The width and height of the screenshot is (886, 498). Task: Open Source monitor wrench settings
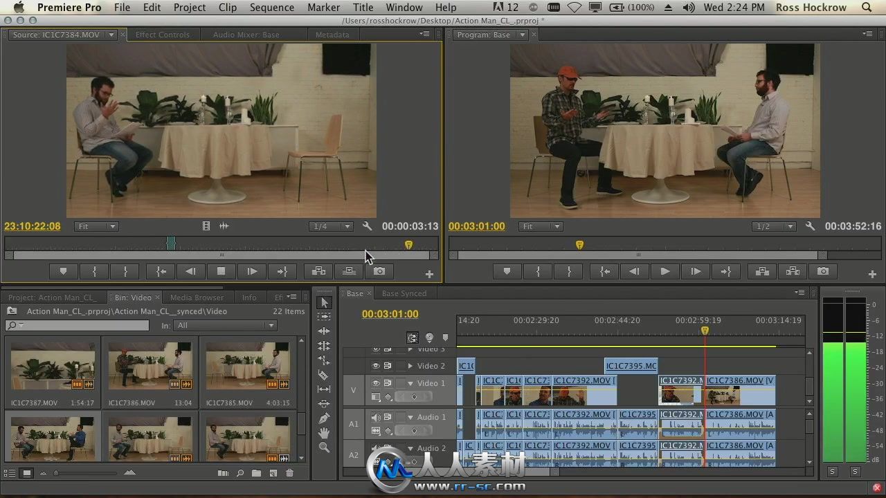[368, 226]
